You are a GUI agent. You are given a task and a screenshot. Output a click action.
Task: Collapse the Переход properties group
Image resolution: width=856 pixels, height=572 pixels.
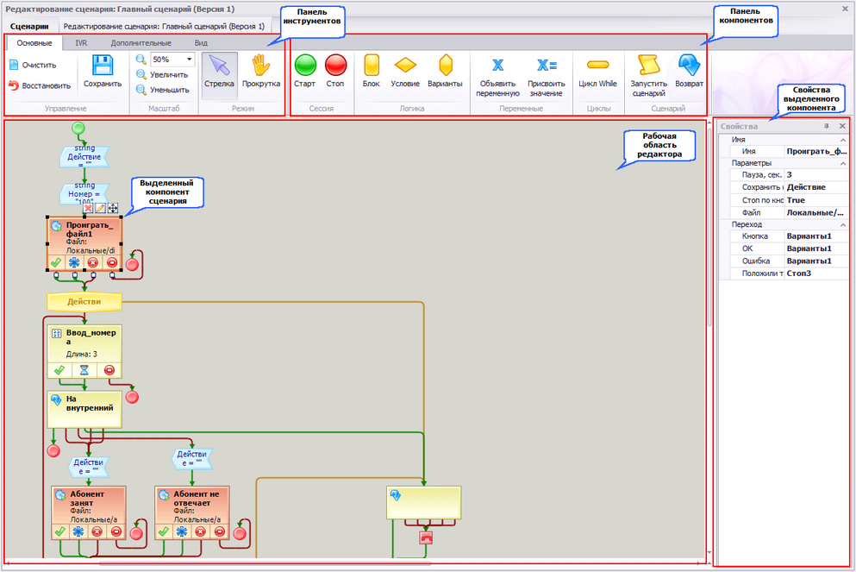(843, 224)
